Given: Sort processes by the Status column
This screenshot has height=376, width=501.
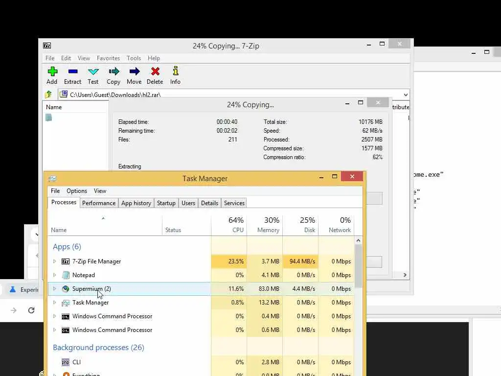Looking at the screenshot, I should click(186, 225).
